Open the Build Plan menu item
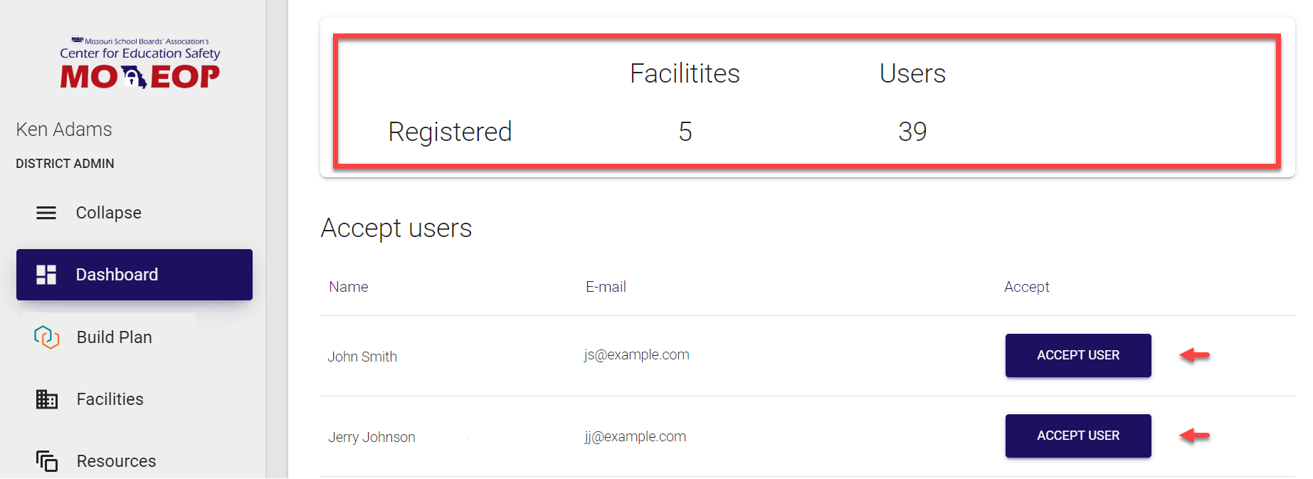The width and height of the screenshot is (1313, 479). 114,337
